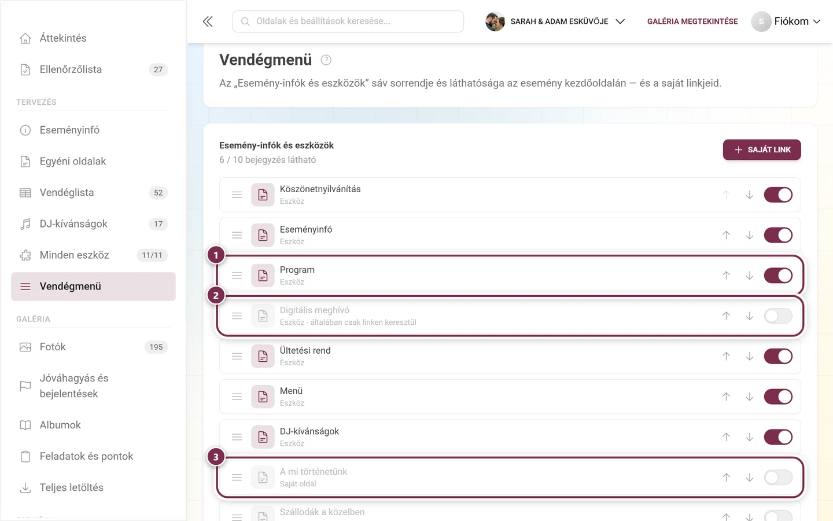Switch off the Program entry toggle
This screenshot has height=521, width=833.
(778, 276)
